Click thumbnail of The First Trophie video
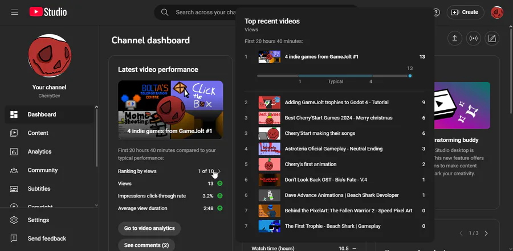The width and height of the screenshot is (513, 251). [x=269, y=226]
